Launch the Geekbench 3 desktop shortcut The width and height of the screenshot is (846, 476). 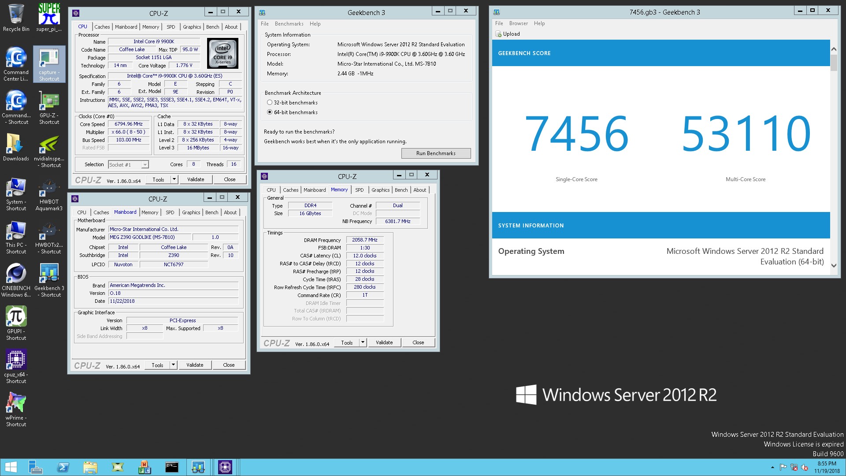pos(49,280)
